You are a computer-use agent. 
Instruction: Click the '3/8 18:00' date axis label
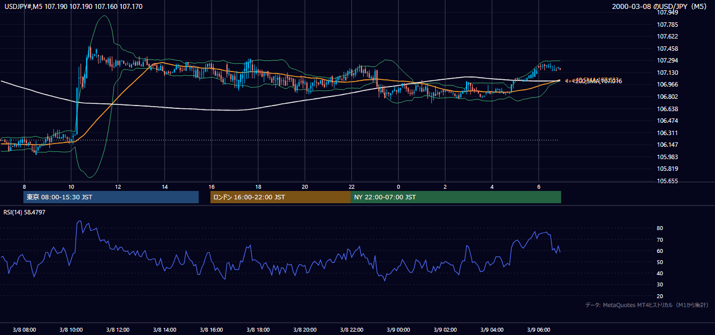258,329
